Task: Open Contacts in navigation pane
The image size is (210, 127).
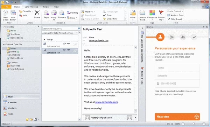Action: [21, 108]
